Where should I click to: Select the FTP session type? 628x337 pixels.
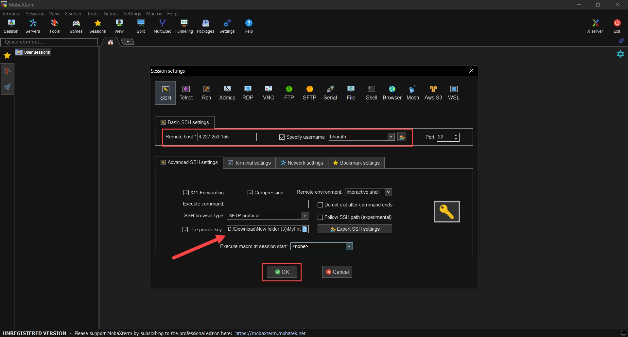point(289,93)
